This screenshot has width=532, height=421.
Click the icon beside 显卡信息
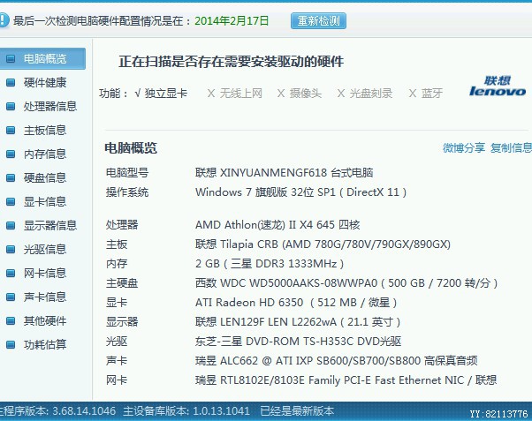11,202
